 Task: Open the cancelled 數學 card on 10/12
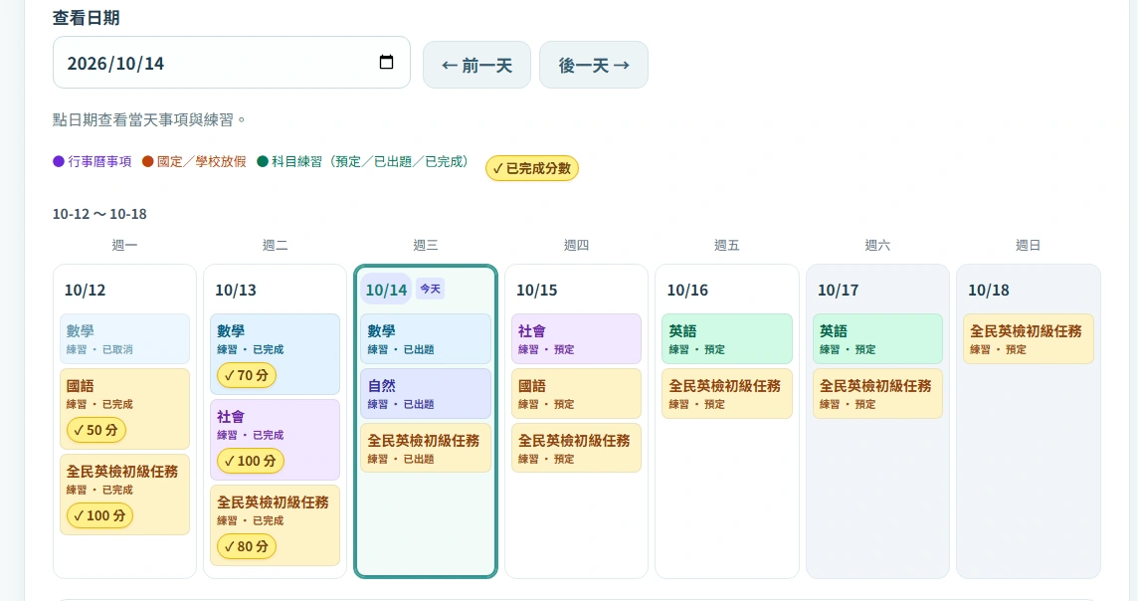coord(124,339)
